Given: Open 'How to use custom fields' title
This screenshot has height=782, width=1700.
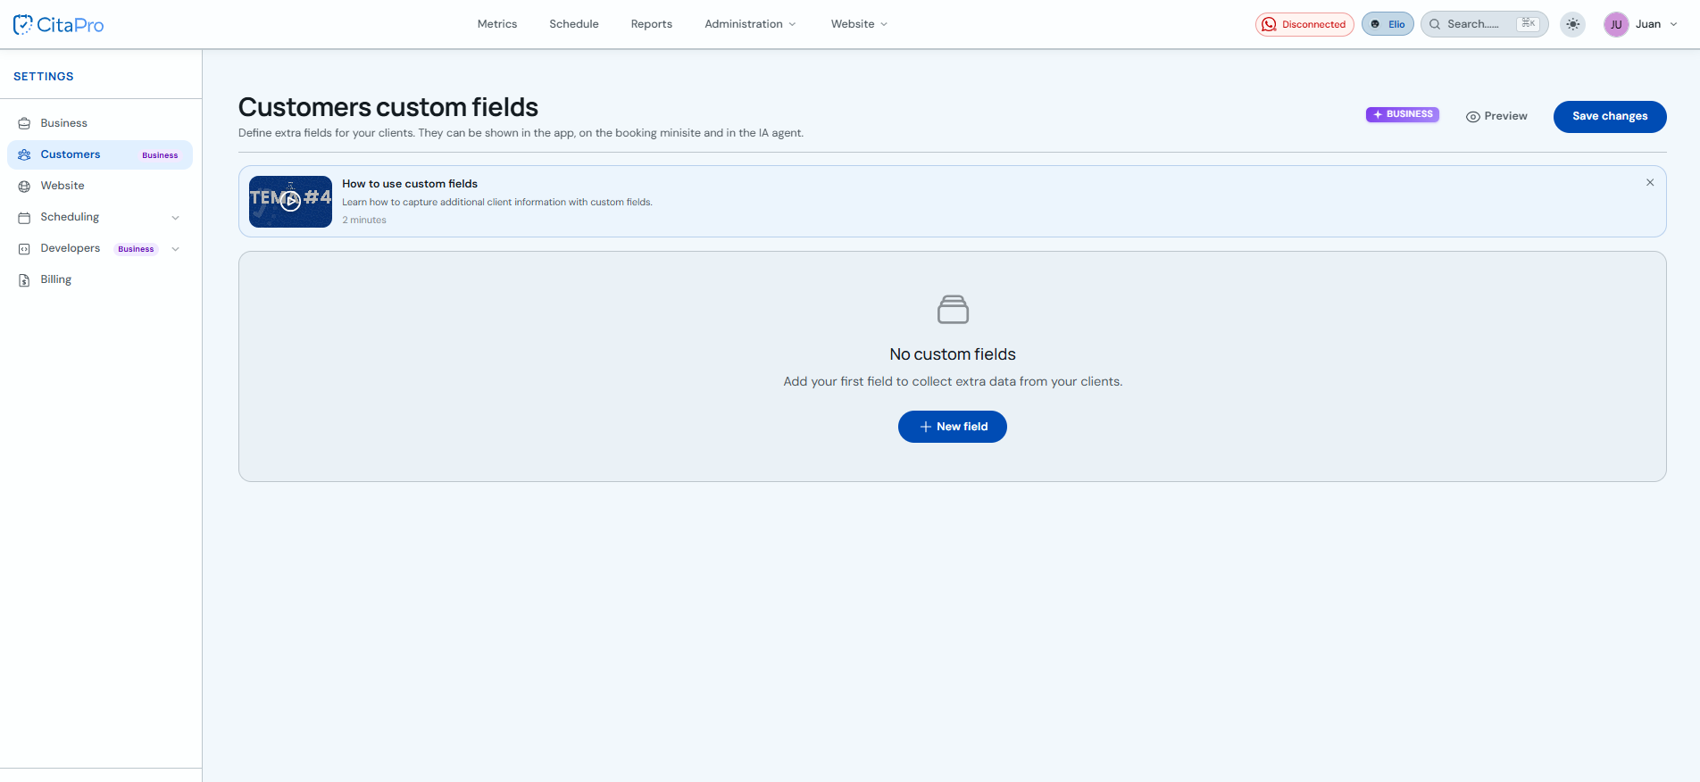Looking at the screenshot, I should click(x=410, y=184).
